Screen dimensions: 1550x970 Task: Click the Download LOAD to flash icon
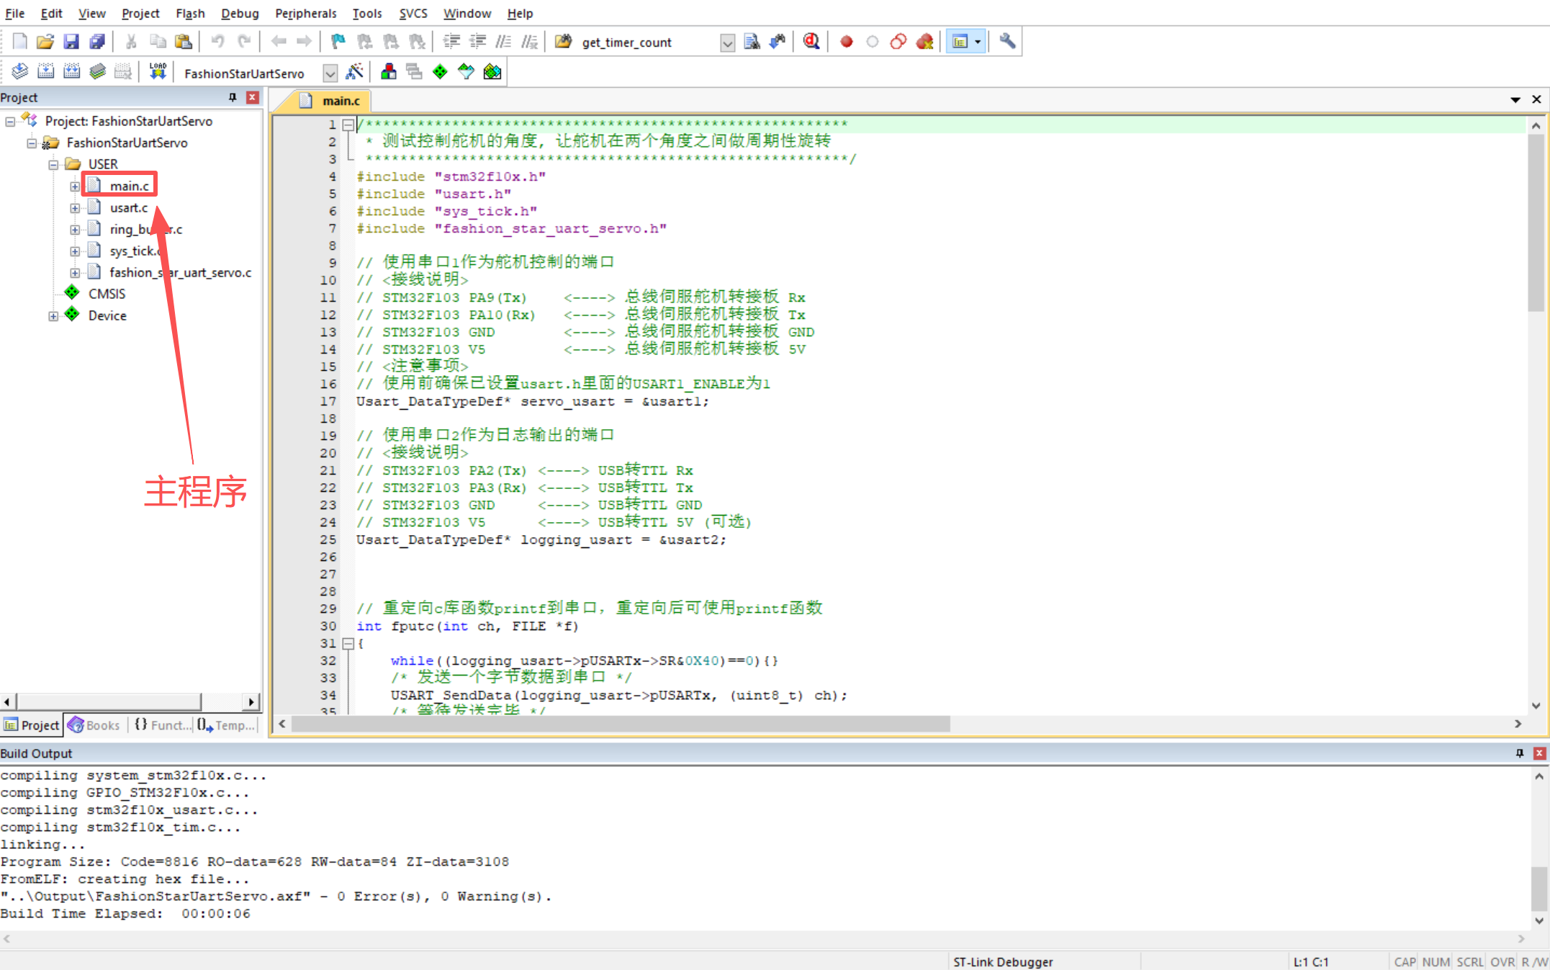(158, 72)
